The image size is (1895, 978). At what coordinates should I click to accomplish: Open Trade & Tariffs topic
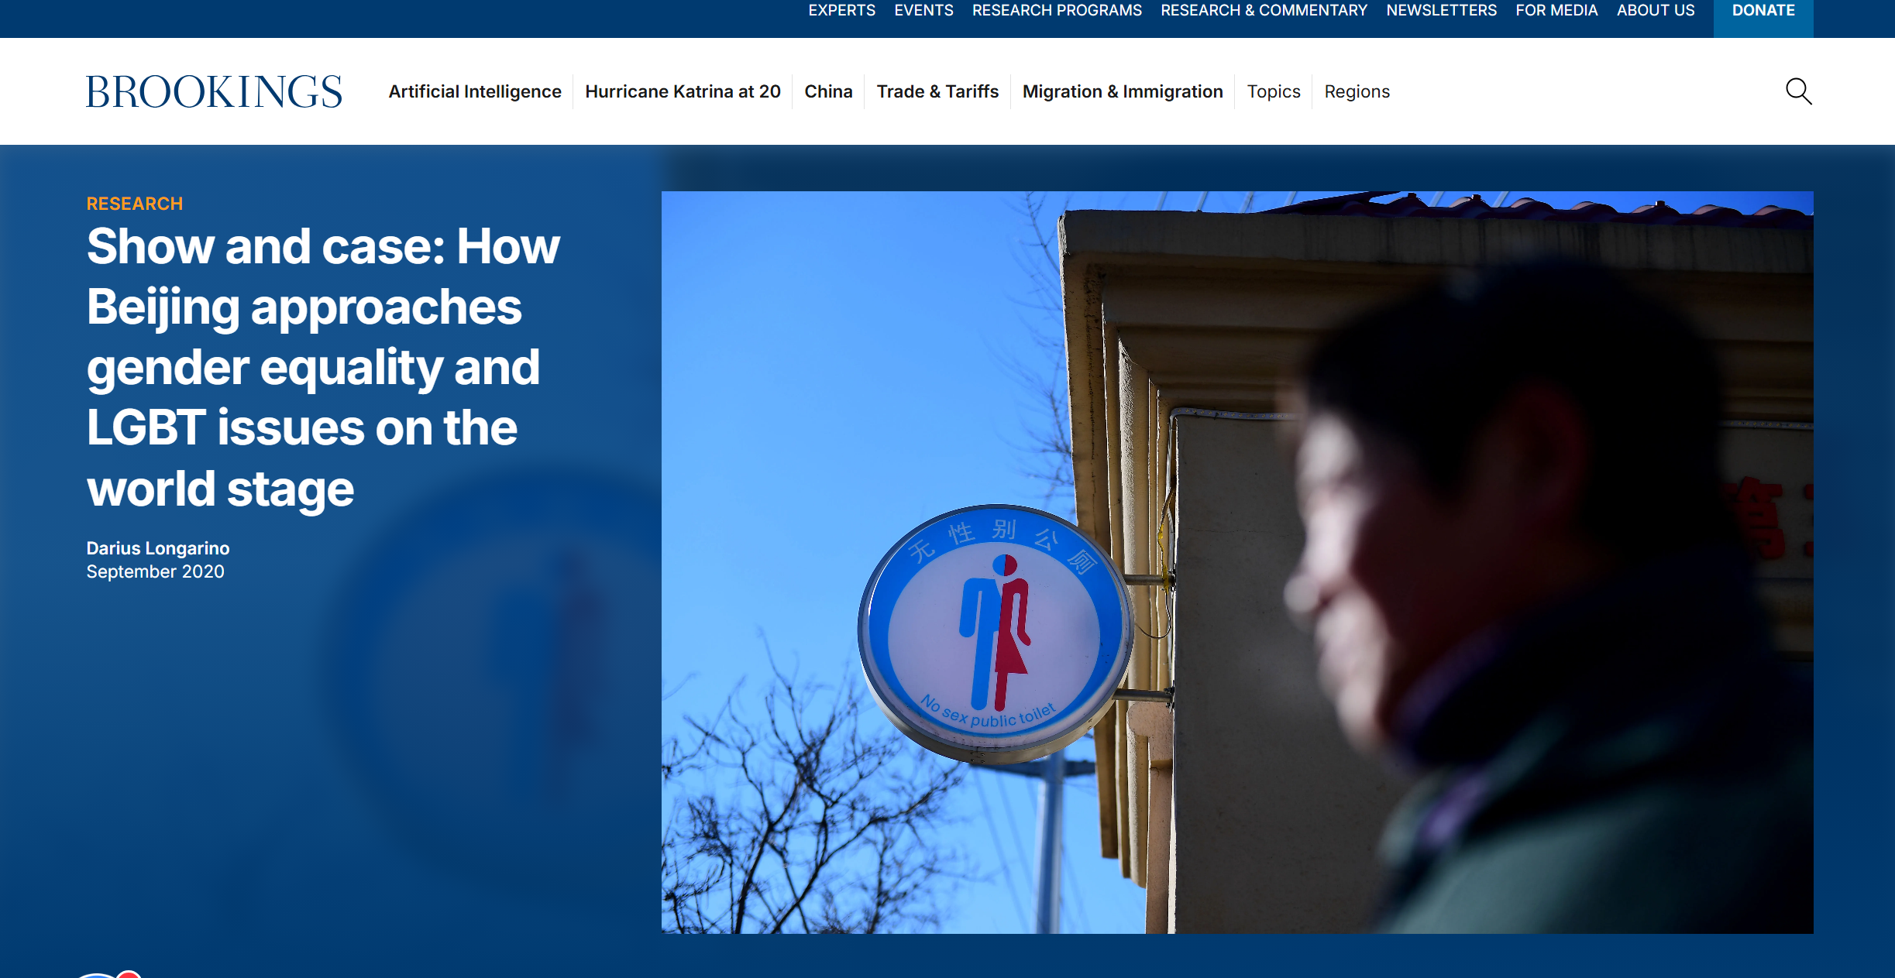[937, 91]
